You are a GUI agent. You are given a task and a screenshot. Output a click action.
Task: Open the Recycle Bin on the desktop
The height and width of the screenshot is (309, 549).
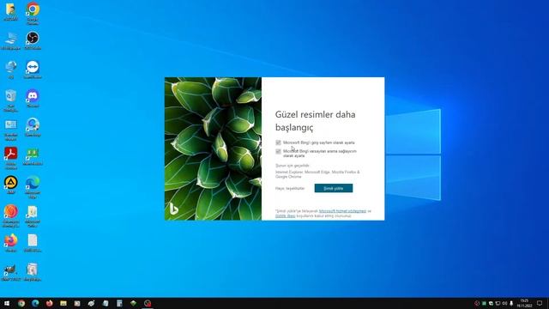[11, 100]
